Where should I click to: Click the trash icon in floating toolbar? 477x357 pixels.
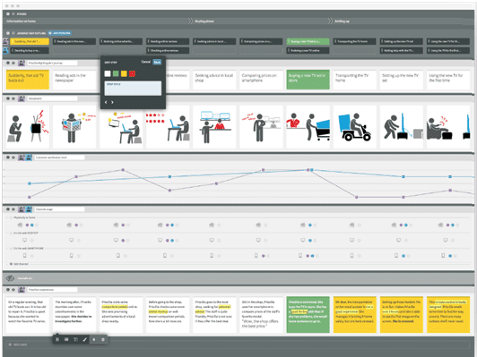(103, 339)
